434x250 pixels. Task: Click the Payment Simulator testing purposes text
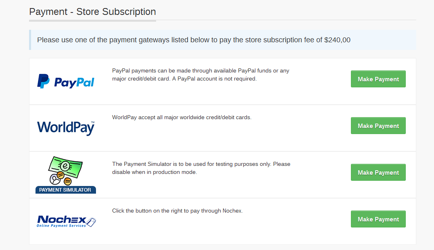[x=201, y=168]
